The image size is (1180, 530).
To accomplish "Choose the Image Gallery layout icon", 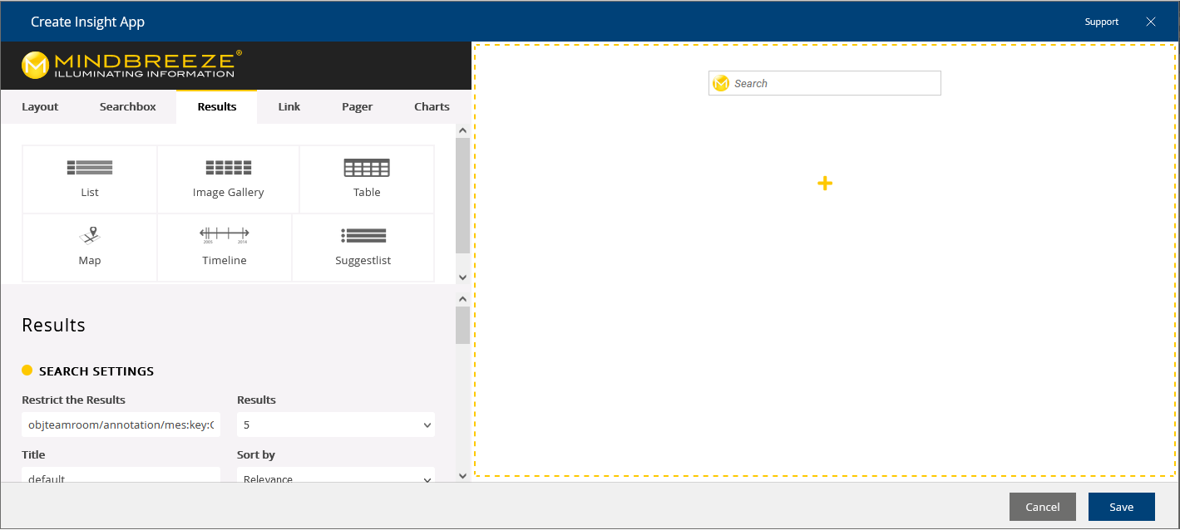I will point(228,168).
